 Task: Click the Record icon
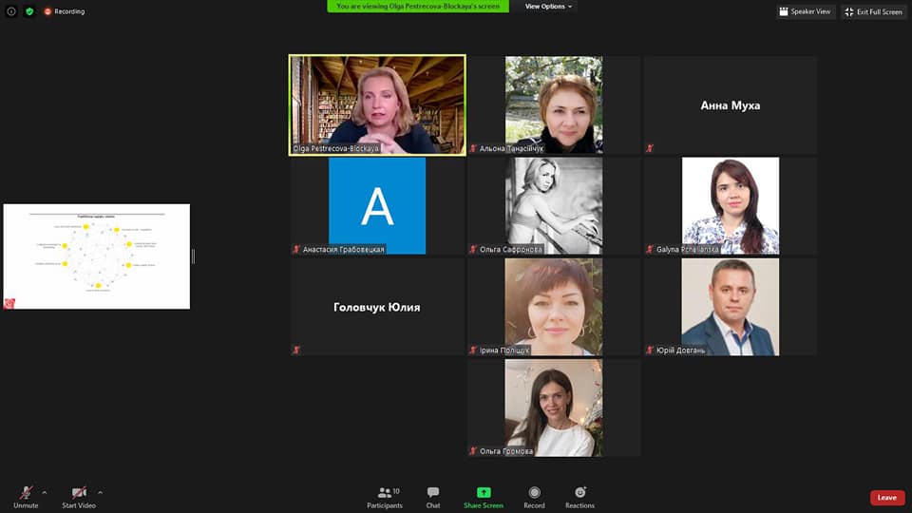point(534,493)
